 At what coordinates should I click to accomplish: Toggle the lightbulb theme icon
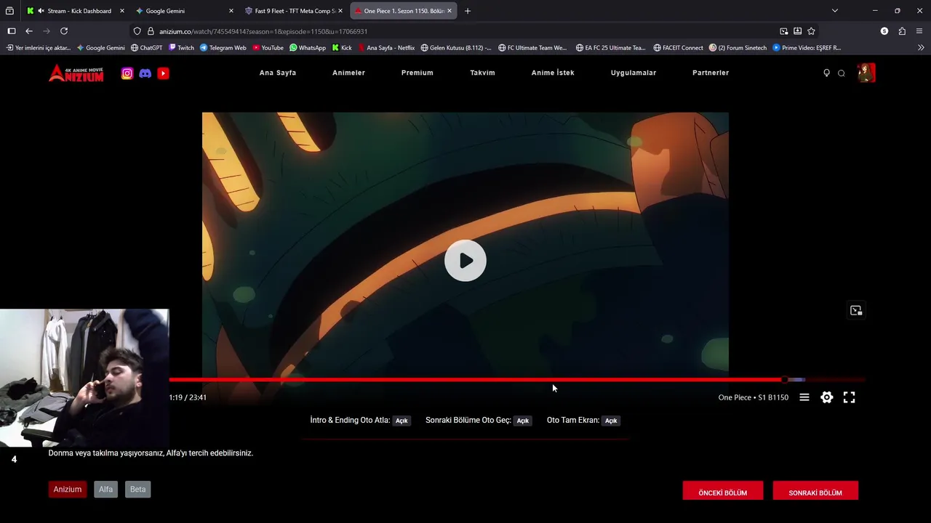pos(826,73)
